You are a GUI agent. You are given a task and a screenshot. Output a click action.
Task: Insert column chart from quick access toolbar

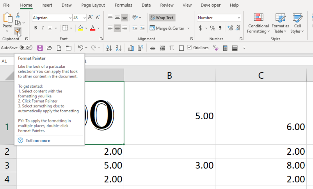point(131,48)
